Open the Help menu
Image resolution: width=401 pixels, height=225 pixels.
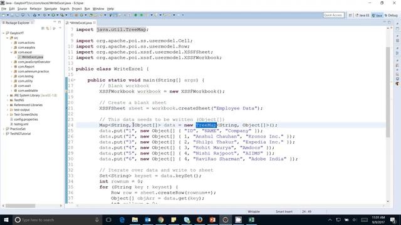110,9
